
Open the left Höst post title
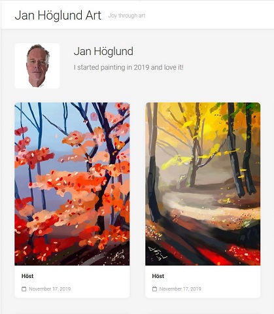27,276
